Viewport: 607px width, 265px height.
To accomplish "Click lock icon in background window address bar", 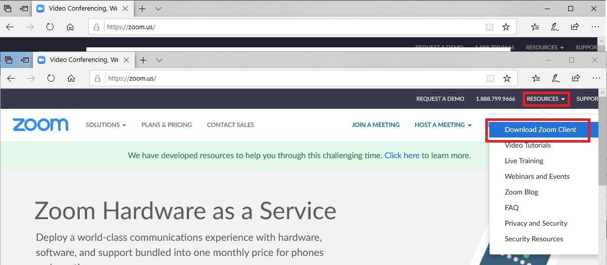I will [x=97, y=27].
